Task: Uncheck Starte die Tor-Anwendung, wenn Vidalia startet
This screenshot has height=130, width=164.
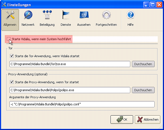Action: point(12,56)
